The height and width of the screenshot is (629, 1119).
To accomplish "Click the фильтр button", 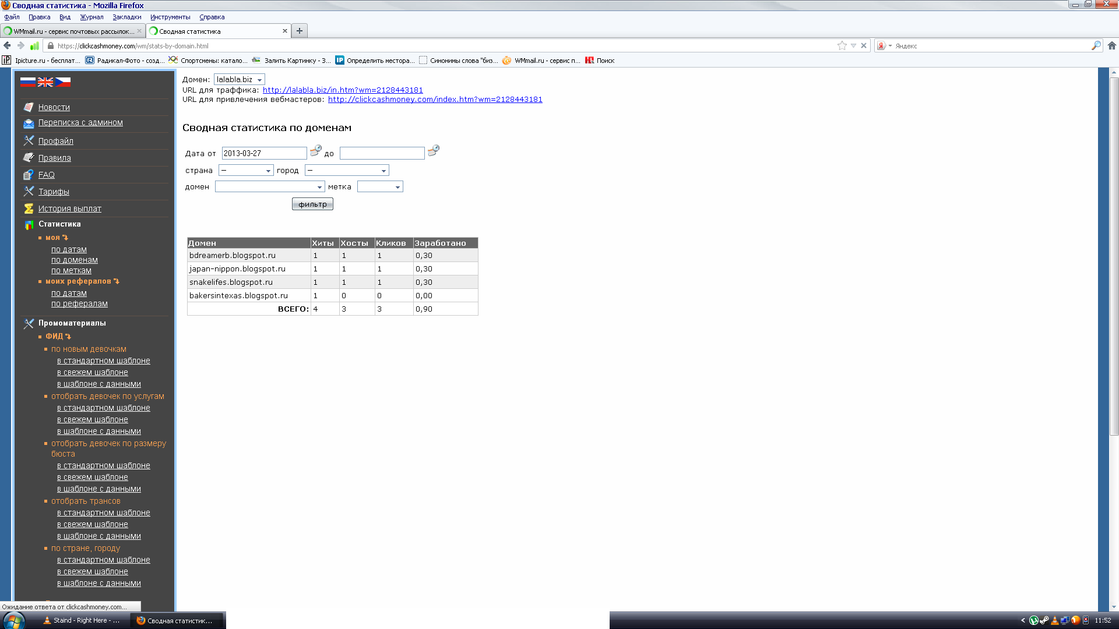I will (312, 204).
